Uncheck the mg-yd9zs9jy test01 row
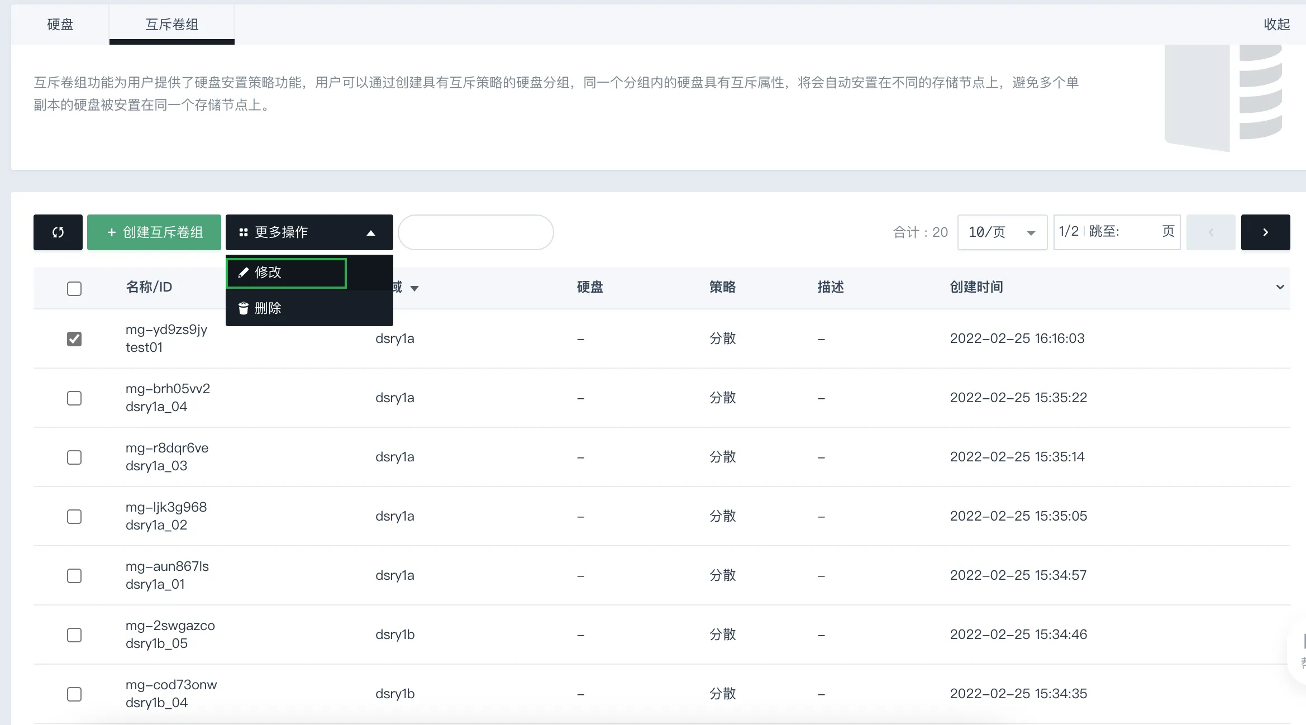The width and height of the screenshot is (1306, 725). (74, 339)
